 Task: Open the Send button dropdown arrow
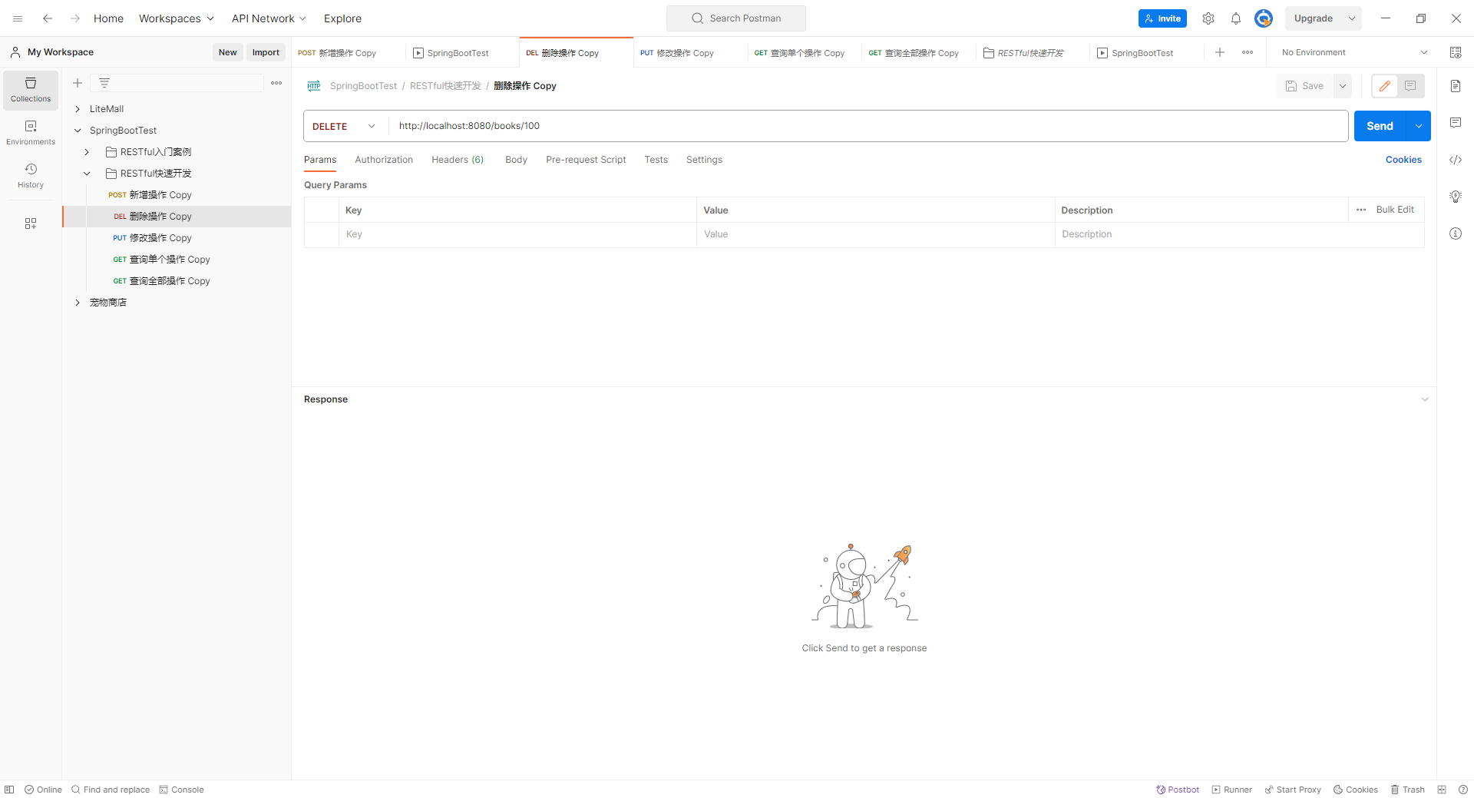[x=1419, y=126]
